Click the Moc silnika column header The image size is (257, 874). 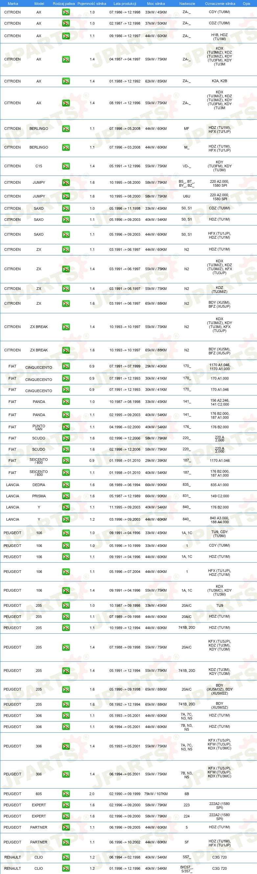click(x=156, y=4)
